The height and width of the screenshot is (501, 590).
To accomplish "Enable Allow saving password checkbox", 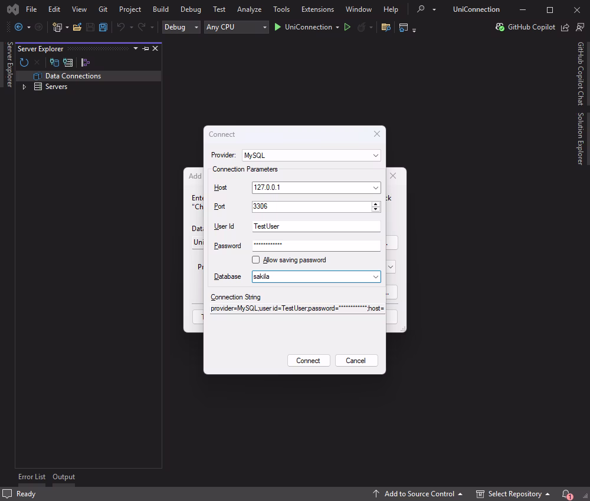I will tap(256, 260).
